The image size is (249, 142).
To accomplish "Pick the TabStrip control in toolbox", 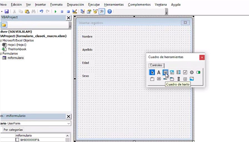I will pyautogui.click(x=165, y=79).
